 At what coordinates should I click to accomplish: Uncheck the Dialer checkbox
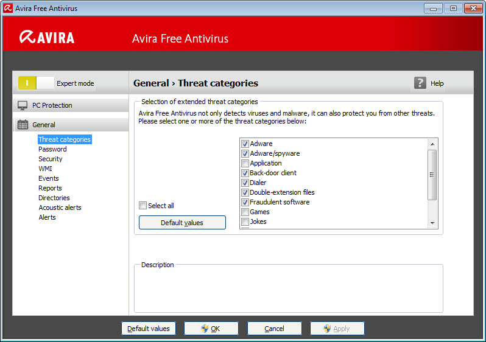[245, 183]
